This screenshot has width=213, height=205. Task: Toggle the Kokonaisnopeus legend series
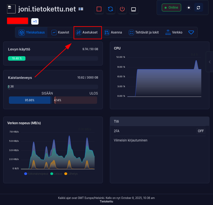point(36,174)
